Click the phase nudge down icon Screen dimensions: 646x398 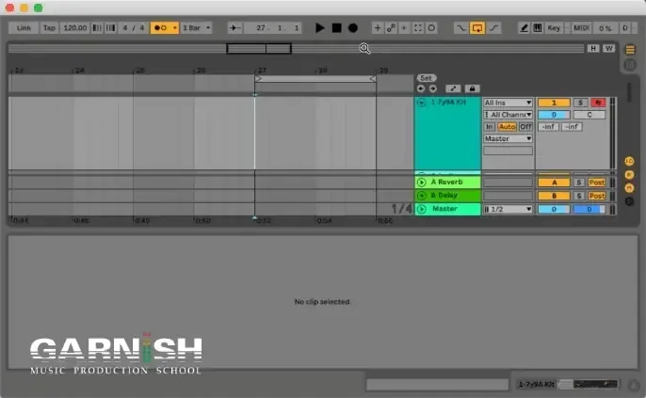click(x=97, y=28)
